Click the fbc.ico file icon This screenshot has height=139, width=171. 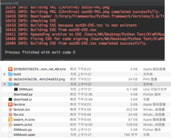tap(10, 114)
